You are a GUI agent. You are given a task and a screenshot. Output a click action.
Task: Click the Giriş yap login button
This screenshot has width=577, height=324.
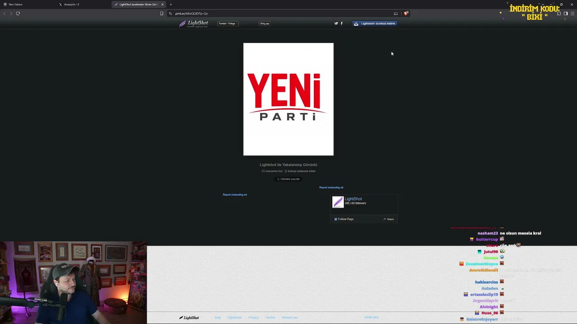(265, 23)
